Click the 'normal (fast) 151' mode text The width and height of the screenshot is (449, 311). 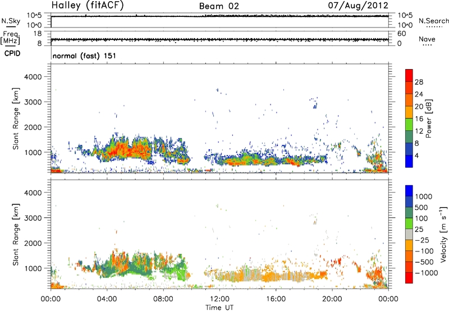[85, 56]
